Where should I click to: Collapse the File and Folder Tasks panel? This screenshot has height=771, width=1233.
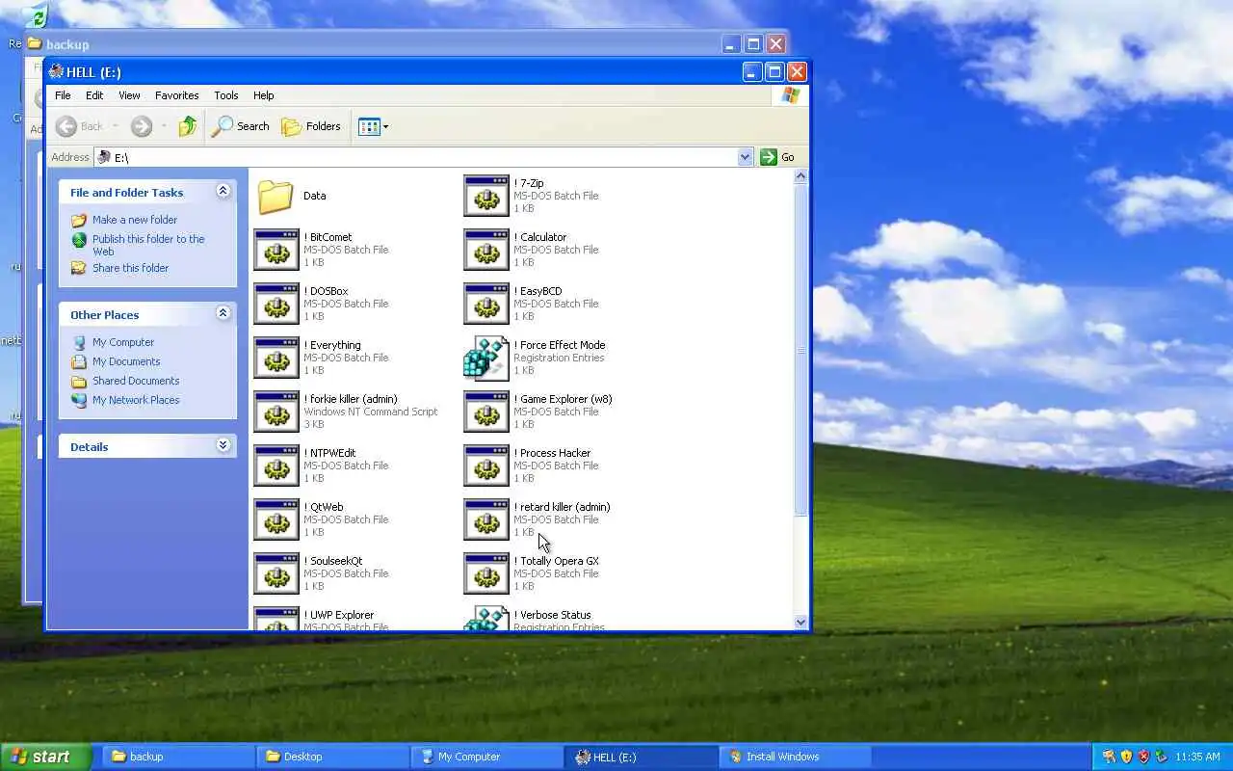pyautogui.click(x=223, y=191)
